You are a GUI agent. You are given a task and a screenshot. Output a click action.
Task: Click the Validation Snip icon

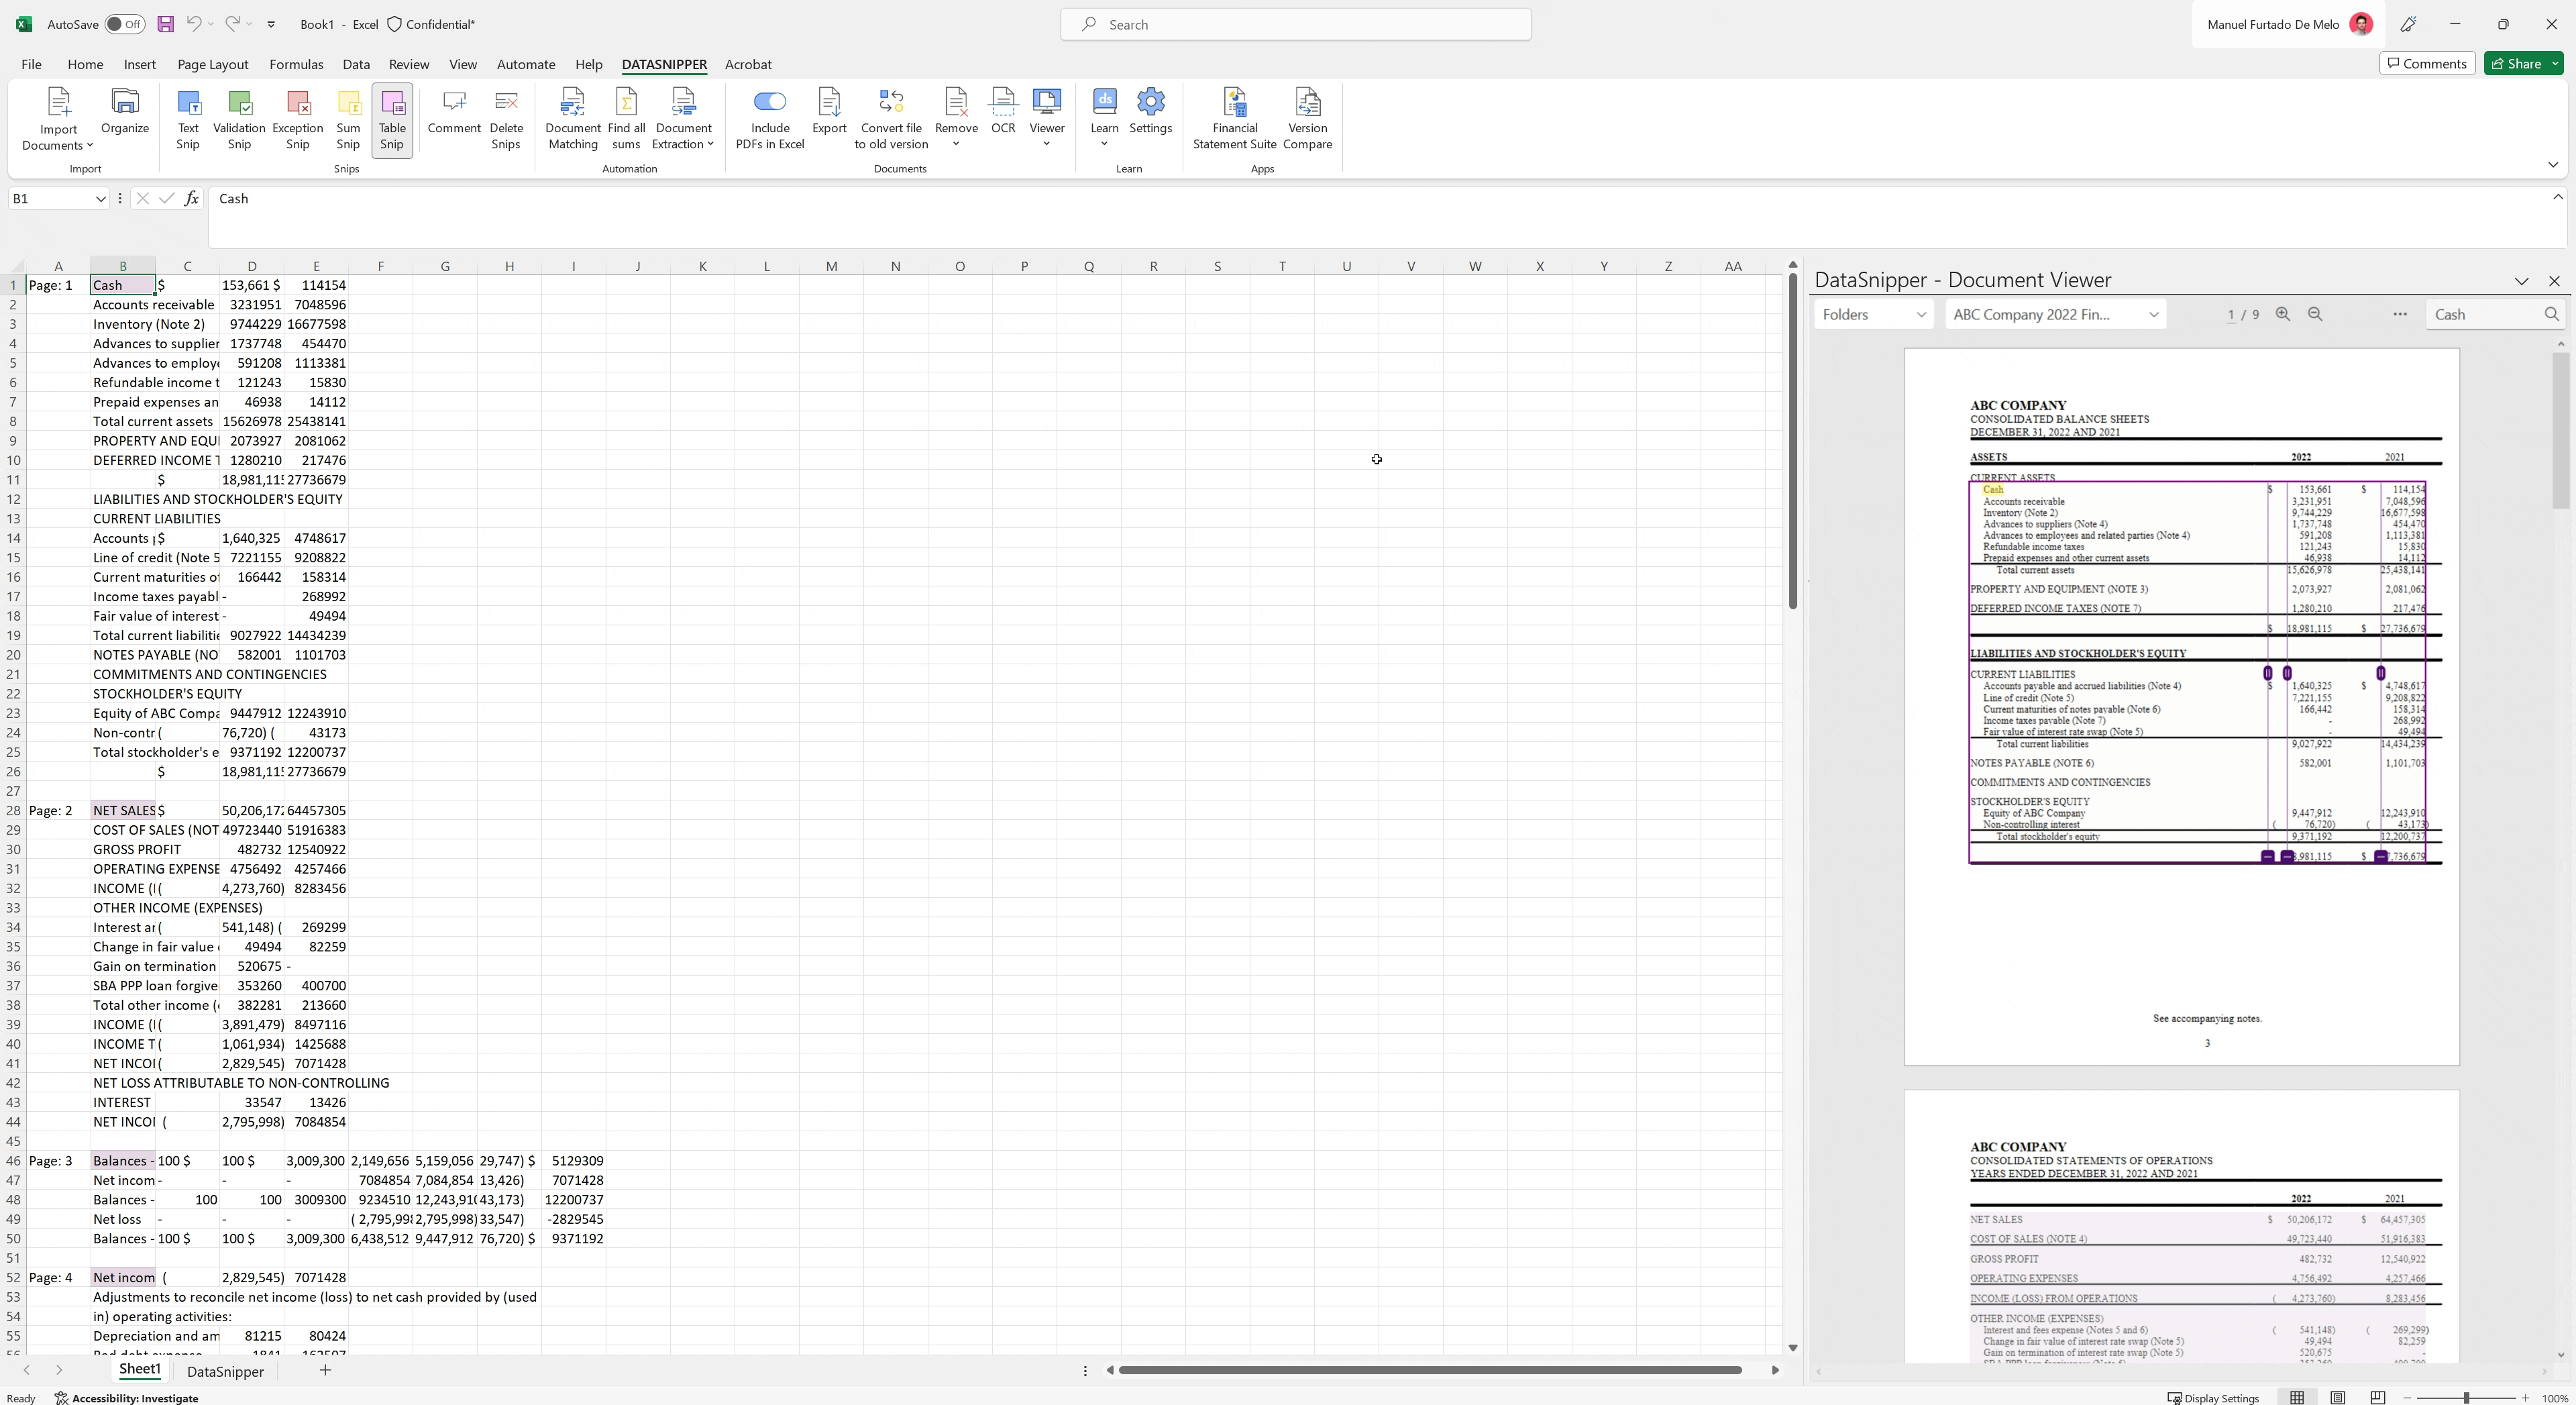(239, 119)
